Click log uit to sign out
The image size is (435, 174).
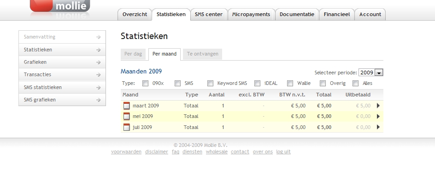click(x=283, y=152)
